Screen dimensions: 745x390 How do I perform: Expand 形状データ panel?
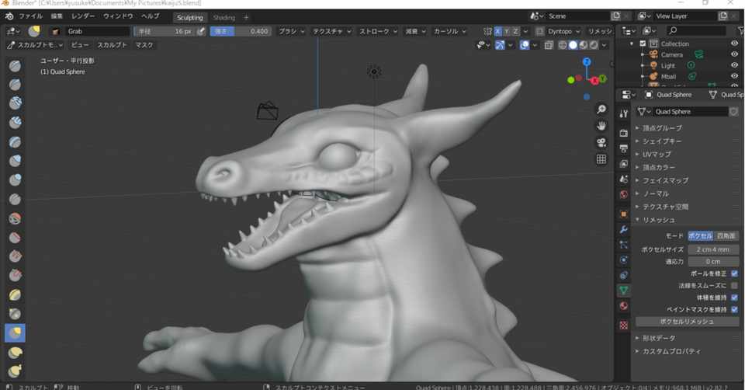[659, 338]
